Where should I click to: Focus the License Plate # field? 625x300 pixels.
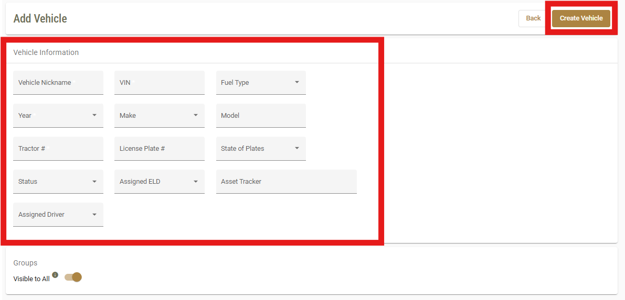coord(160,149)
